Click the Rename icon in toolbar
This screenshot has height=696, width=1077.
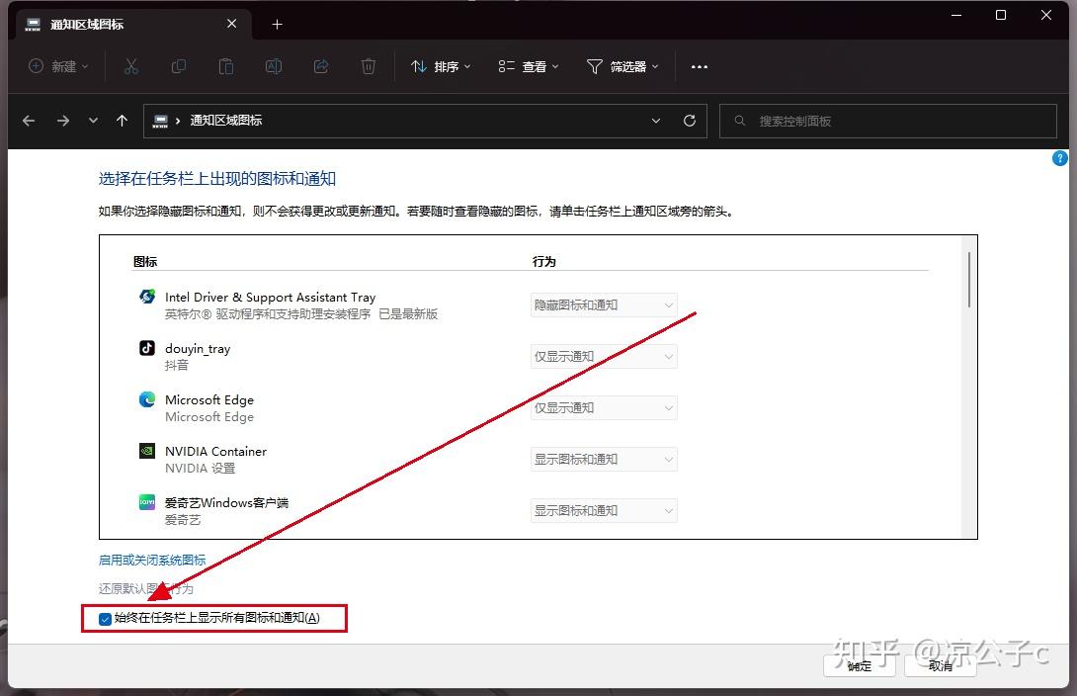[x=274, y=66]
